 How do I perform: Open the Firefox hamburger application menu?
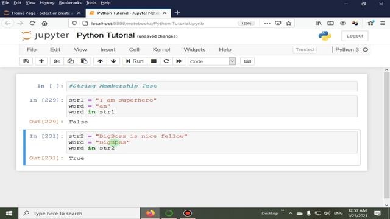click(383, 23)
